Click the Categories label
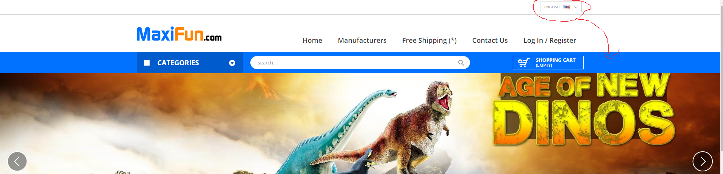Screen dimensions: 723x174 (178, 63)
